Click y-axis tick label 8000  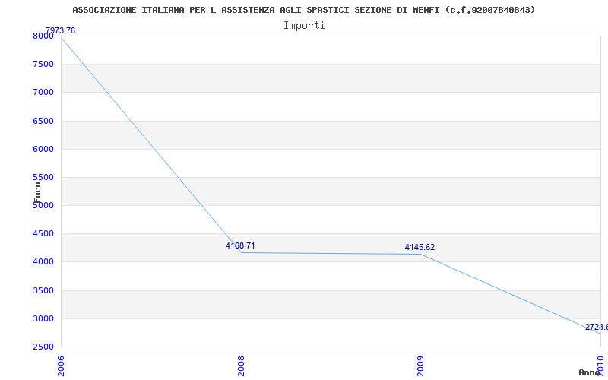tap(43, 36)
